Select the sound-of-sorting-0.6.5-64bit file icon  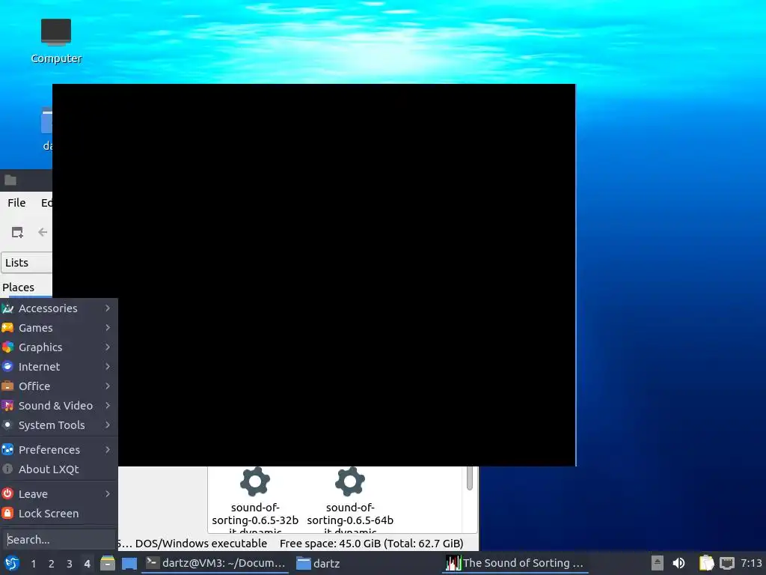coord(350,481)
